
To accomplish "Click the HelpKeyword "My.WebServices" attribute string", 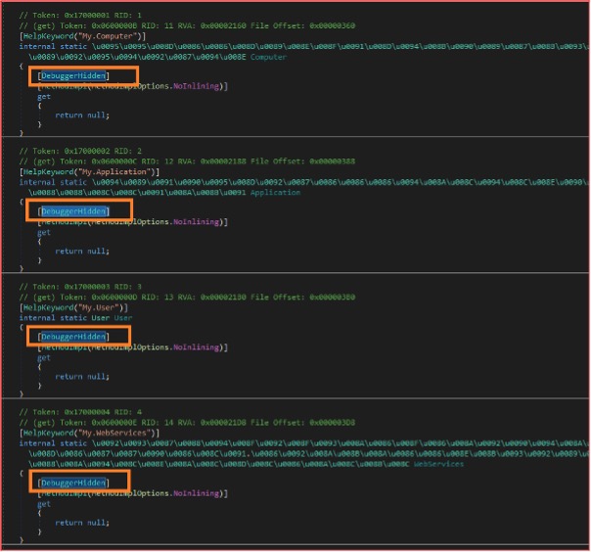I will pyautogui.click(x=116, y=433).
